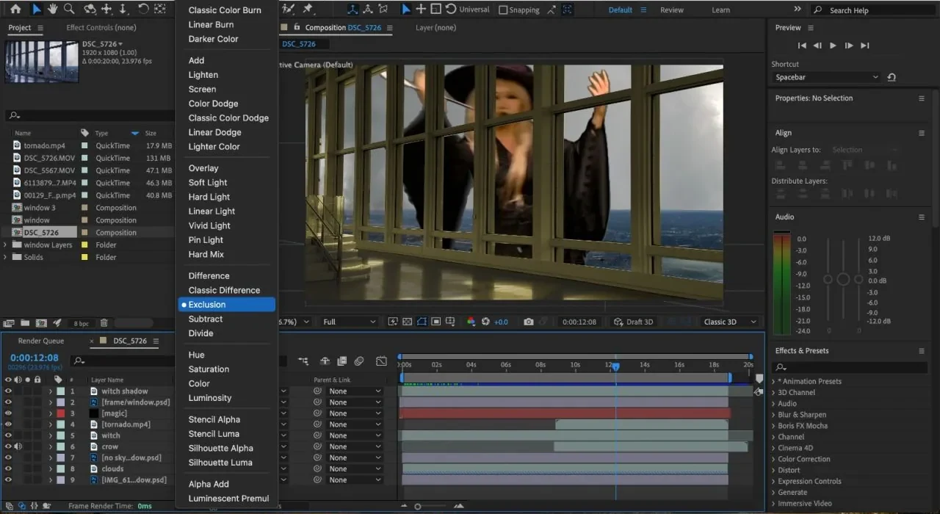Select the Pin (Puppet) tool
Viewport: 940px width, 514px height.
pos(308,9)
